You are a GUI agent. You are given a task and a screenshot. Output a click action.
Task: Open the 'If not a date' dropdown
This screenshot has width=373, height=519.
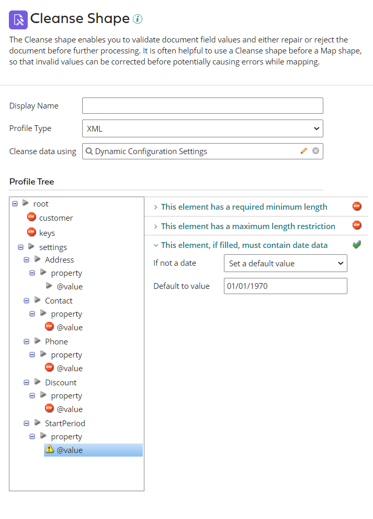(285, 263)
